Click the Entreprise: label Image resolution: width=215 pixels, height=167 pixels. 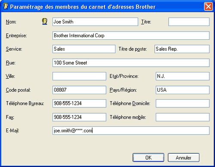[x=16, y=36]
